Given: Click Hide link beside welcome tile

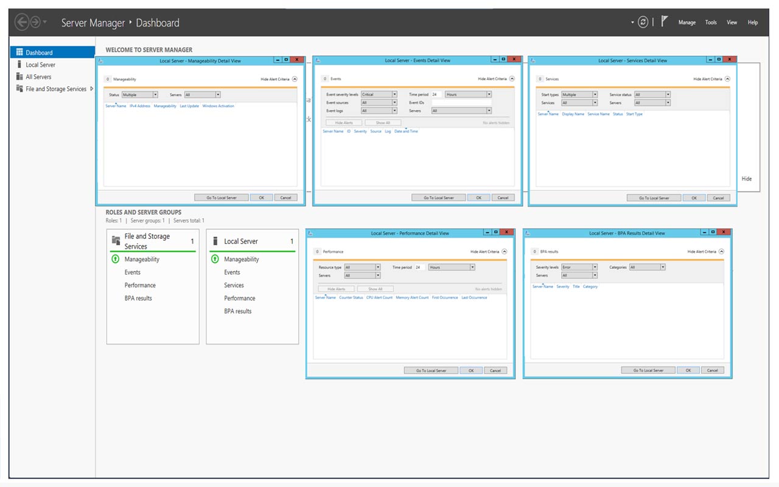Looking at the screenshot, I should [747, 179].
